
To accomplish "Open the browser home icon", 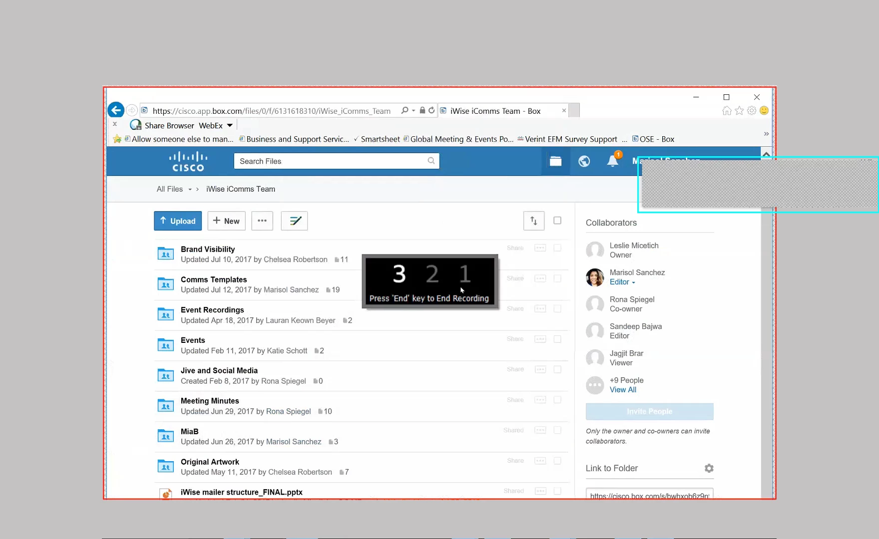I will pyautogui.click(x=727, y=111).
